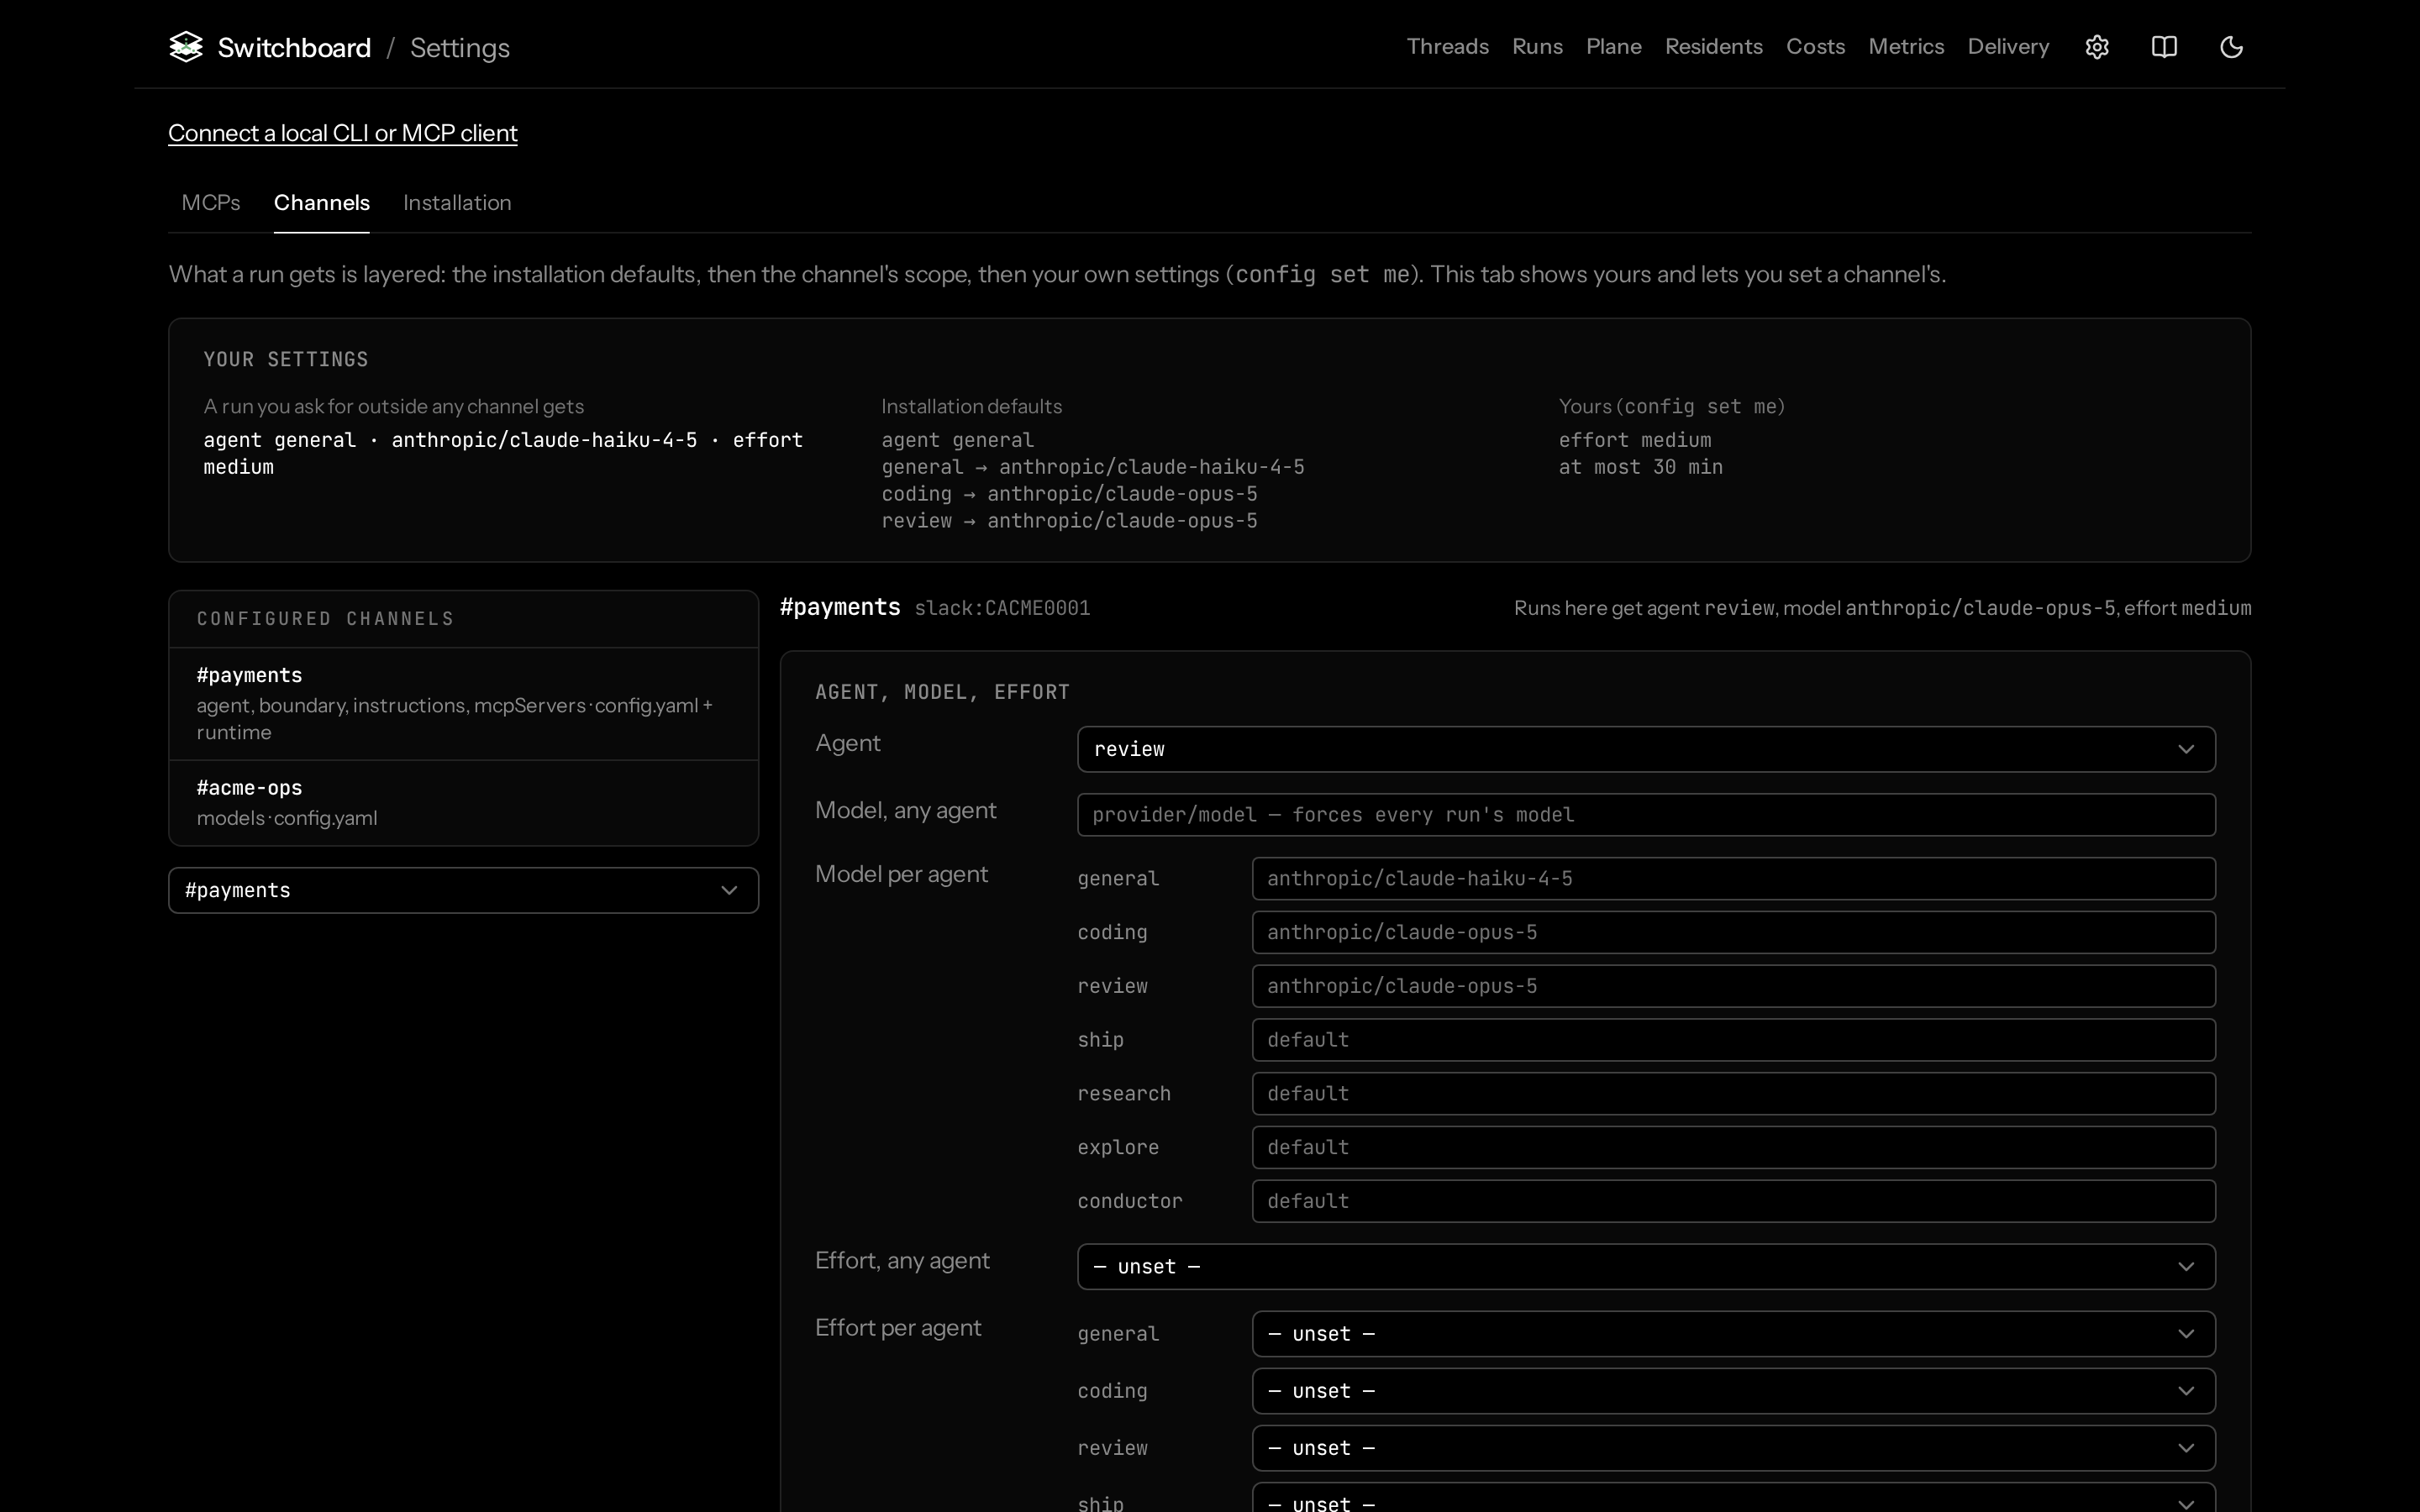Open docs via the book icon
Screen dimensions: 2420x1512
2164,47
